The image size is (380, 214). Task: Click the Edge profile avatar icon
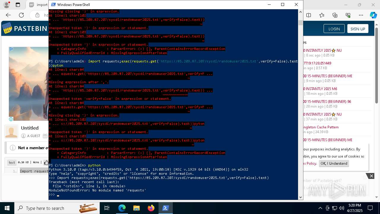pyautogui.click(x=6, y=5)
